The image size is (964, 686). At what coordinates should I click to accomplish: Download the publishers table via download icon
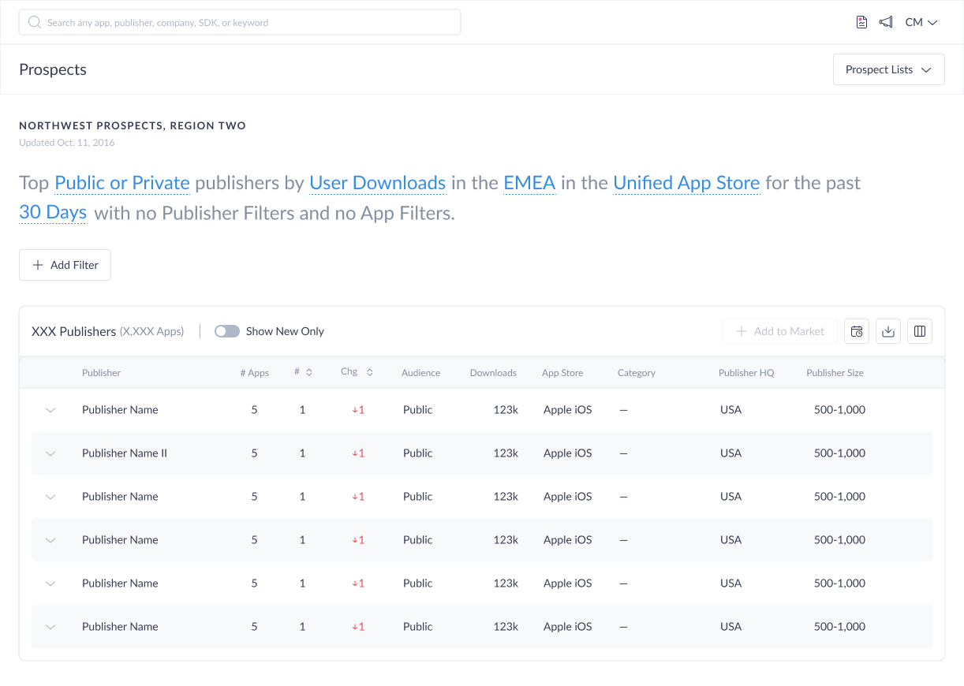[x=888, y=331]
